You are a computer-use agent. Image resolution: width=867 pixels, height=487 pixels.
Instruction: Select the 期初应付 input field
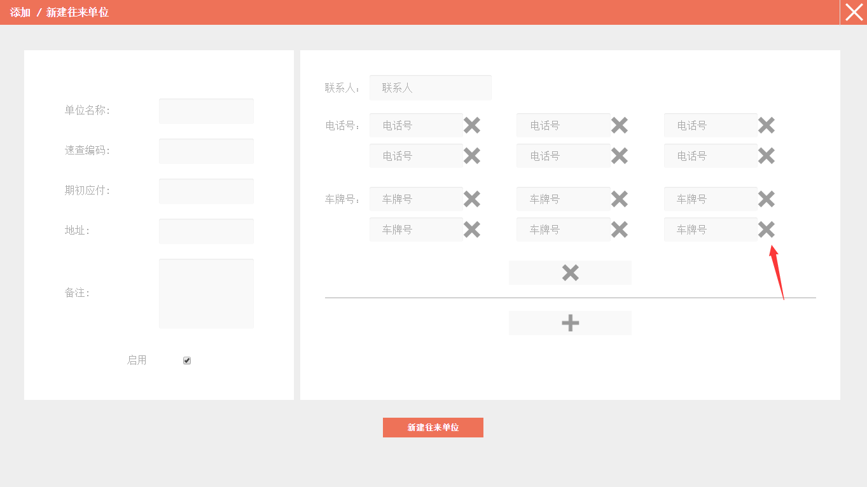206,191
